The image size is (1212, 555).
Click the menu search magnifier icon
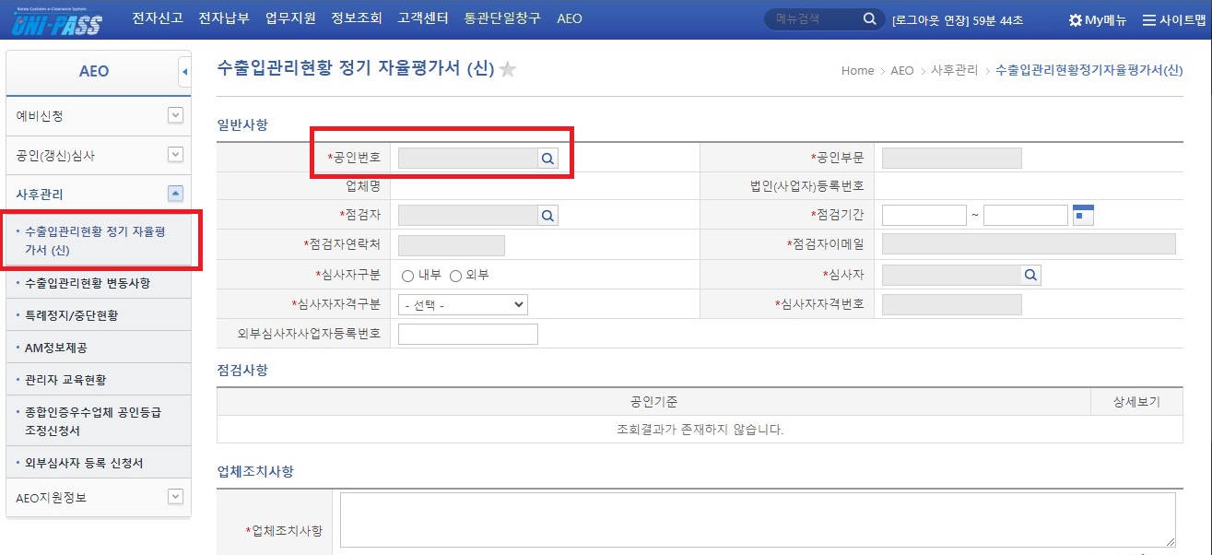coord(869,18)
